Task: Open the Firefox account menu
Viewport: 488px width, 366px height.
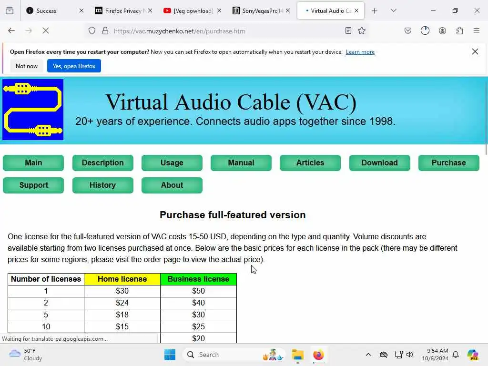Action: pos(442,30)
